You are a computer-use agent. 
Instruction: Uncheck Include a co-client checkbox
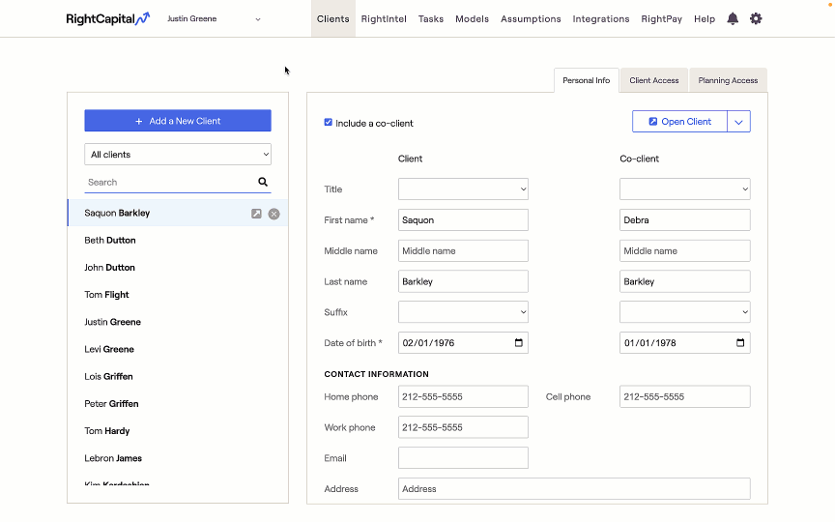329,123
